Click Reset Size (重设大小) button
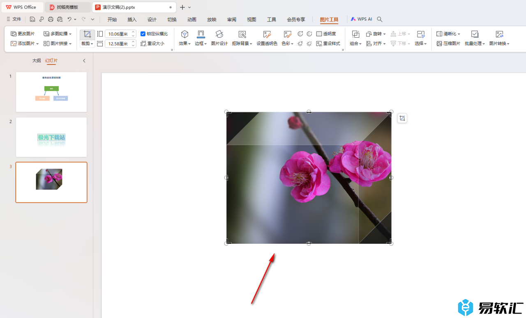 coord(152,43)
